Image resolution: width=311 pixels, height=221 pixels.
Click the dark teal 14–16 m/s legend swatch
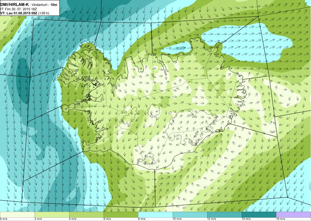pos(259,215)
